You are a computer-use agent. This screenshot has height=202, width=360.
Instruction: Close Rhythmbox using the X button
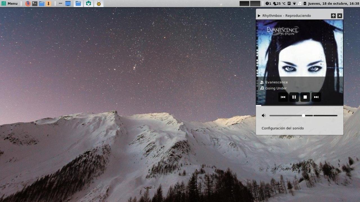[339, 16]
